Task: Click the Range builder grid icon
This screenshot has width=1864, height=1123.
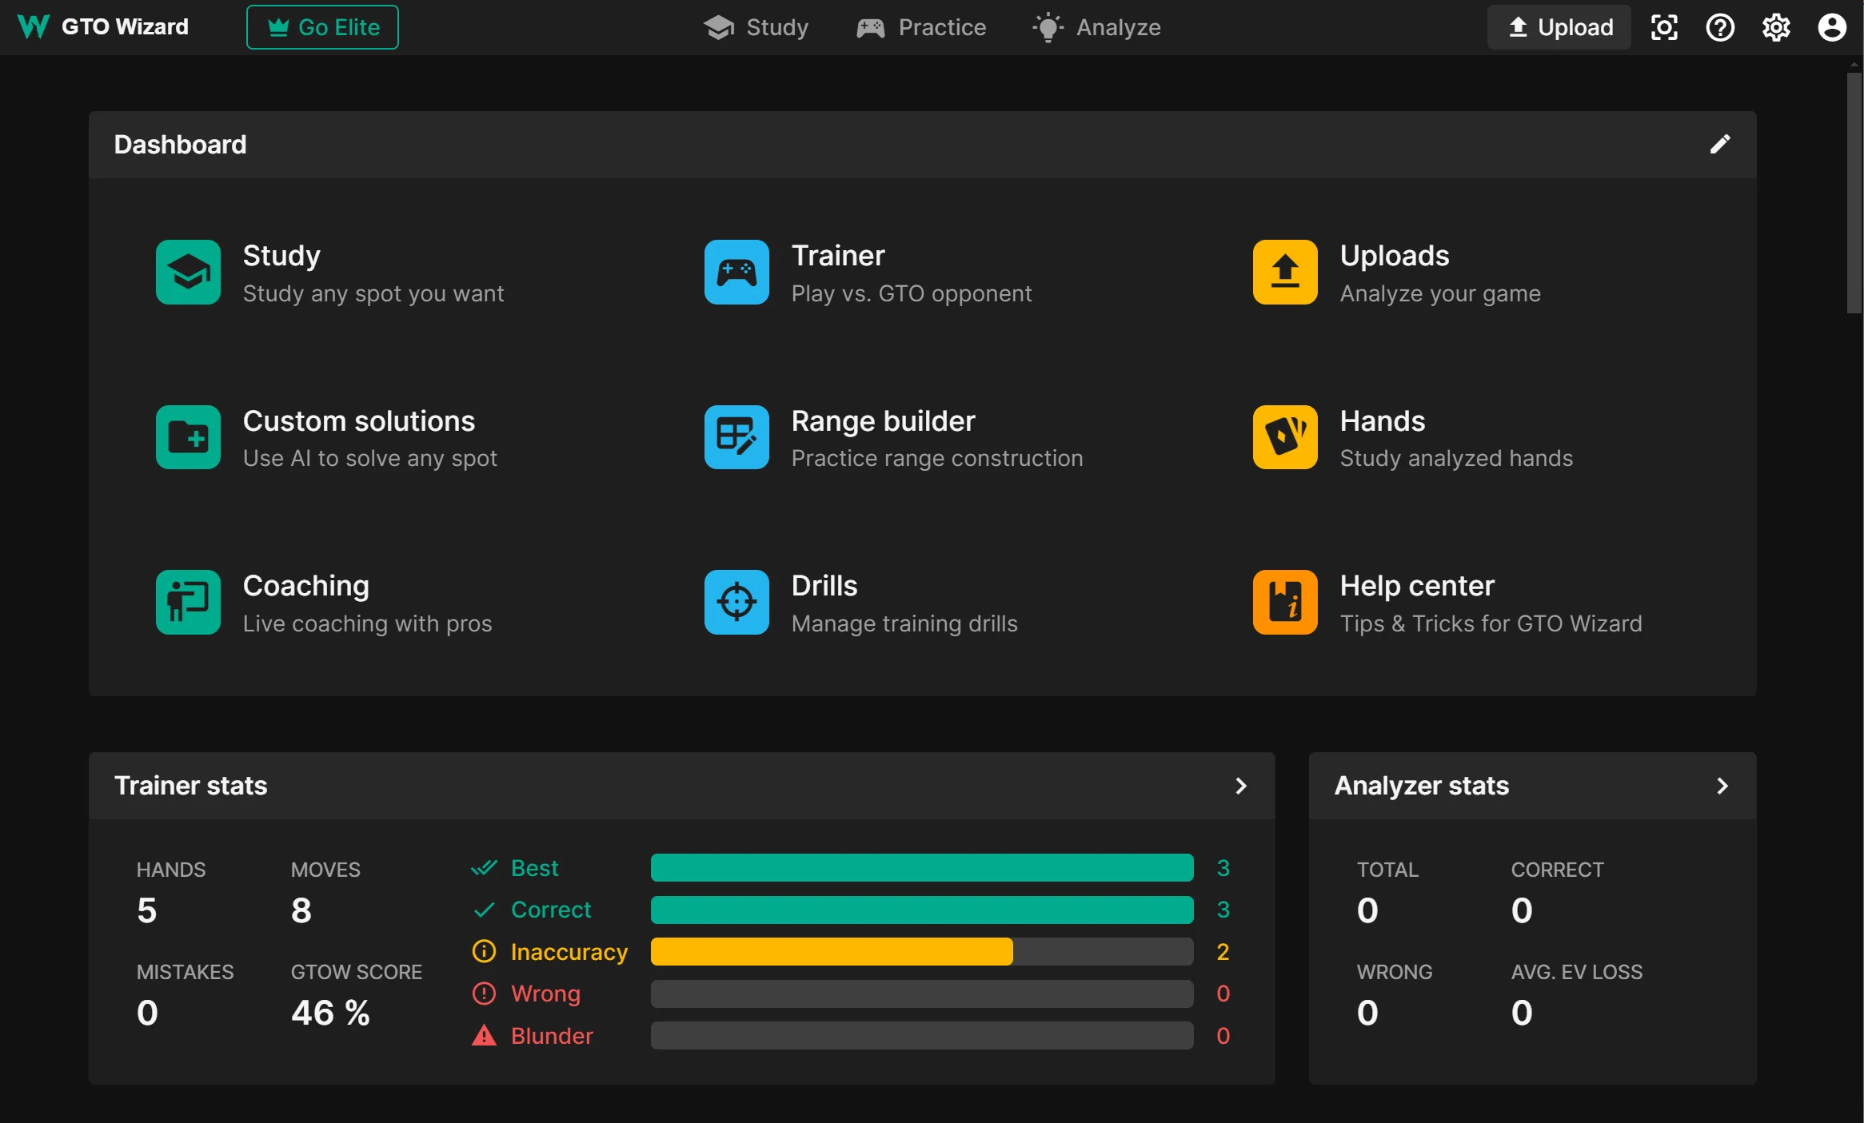Action: [736, 437]
